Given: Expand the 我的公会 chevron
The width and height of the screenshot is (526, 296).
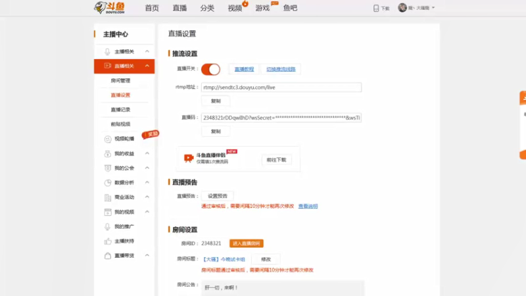Looking at the screenshot, I should pyautogui.click(x=147, y=168).
